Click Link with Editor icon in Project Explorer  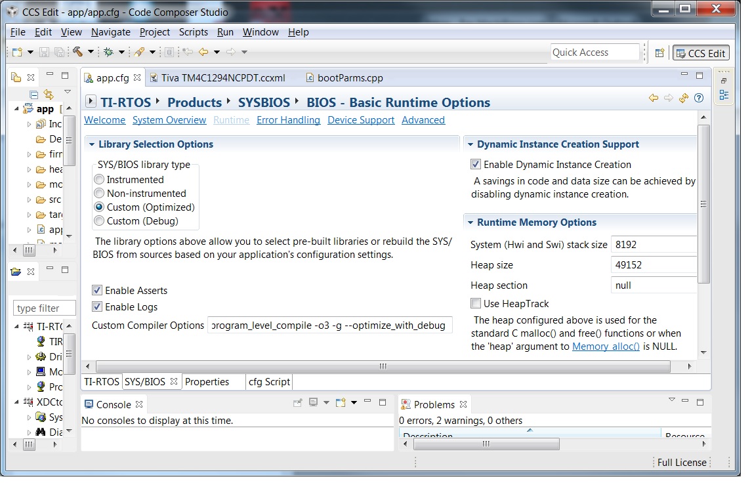click(49, 94)
